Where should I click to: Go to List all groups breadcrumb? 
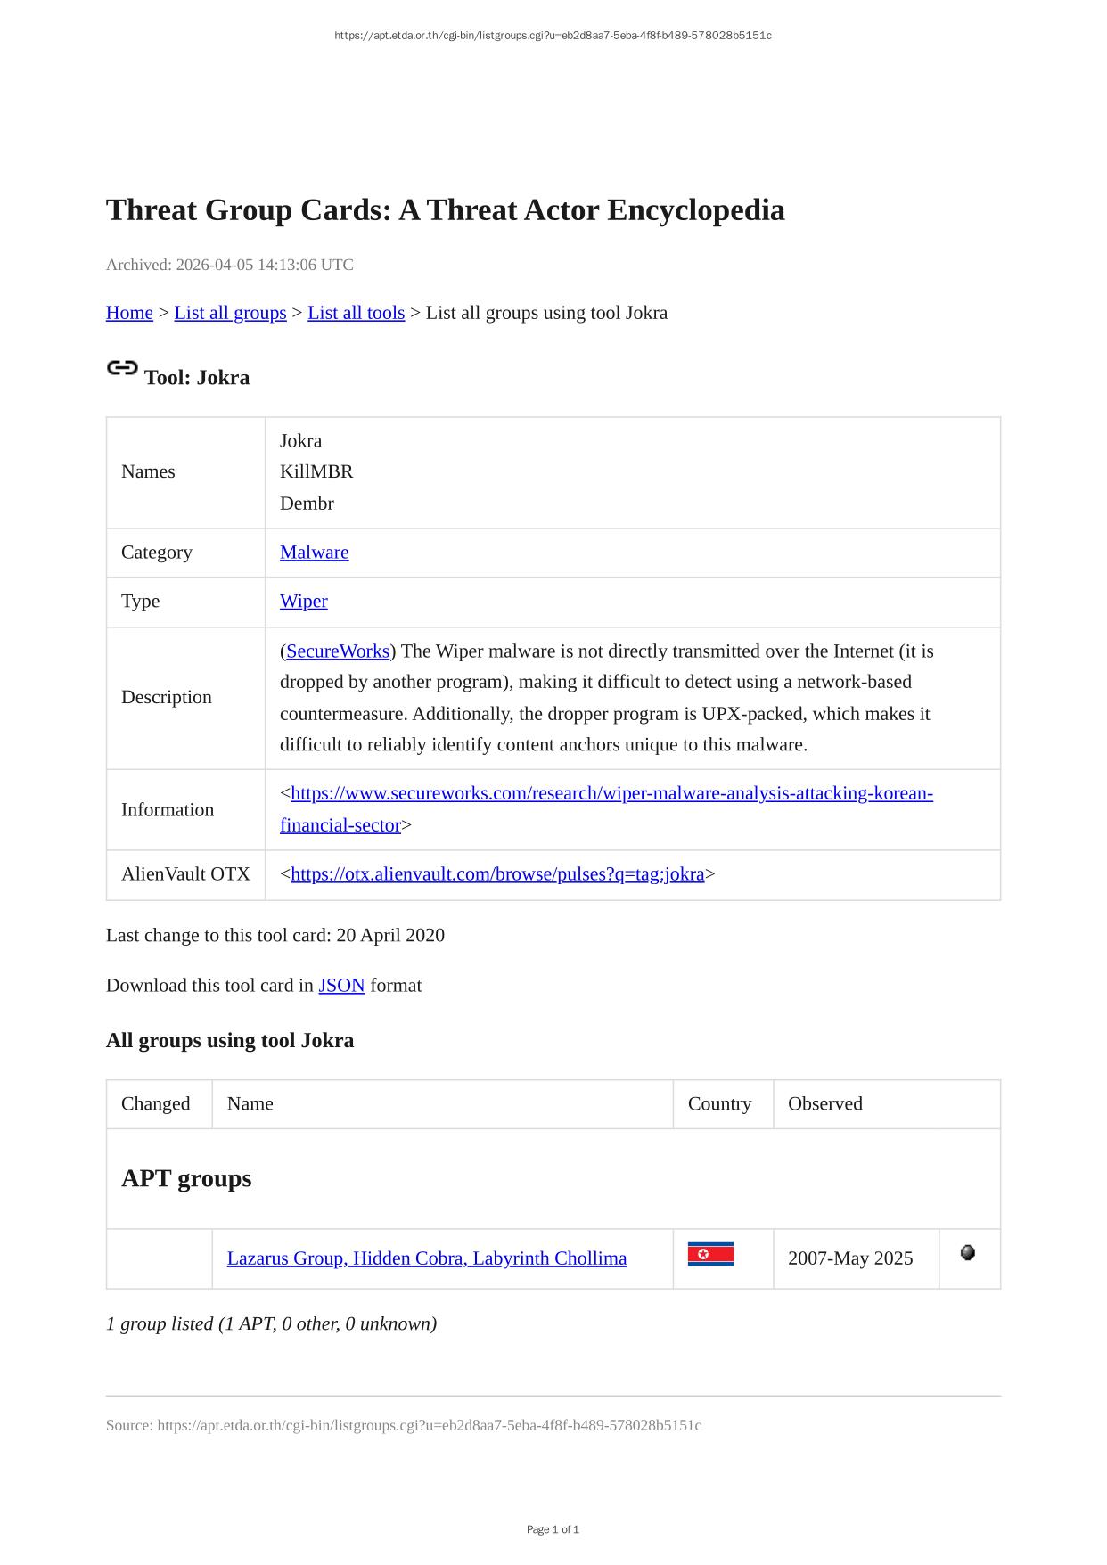click(230, 313)
